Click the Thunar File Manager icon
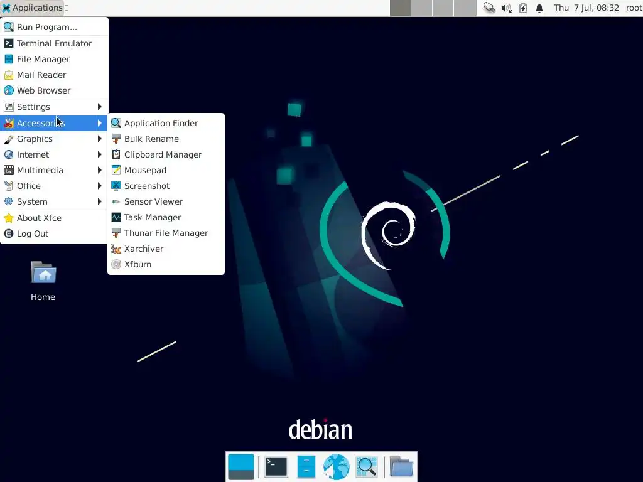Viewport: 643px width, 482px height. pos(116,233)
